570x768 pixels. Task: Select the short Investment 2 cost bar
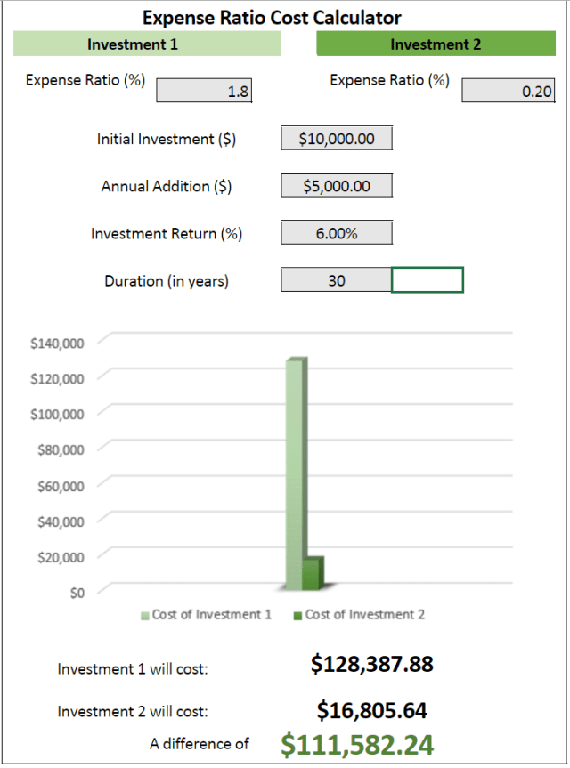pos(311,572)
